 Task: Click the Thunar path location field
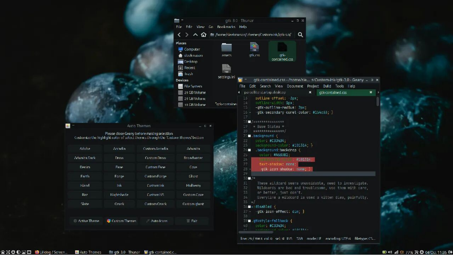(x=252, y=35)
